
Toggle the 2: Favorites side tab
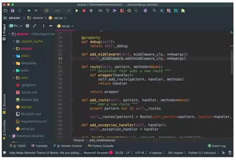[x=4, y=129]
